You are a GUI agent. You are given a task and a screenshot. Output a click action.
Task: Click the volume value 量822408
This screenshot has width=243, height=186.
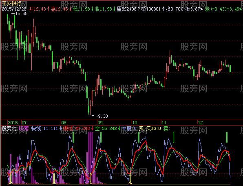(x=126, y=9)
